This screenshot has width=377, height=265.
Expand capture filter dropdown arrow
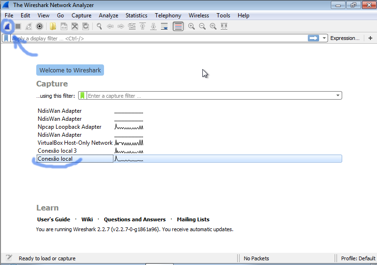point(338,95)
